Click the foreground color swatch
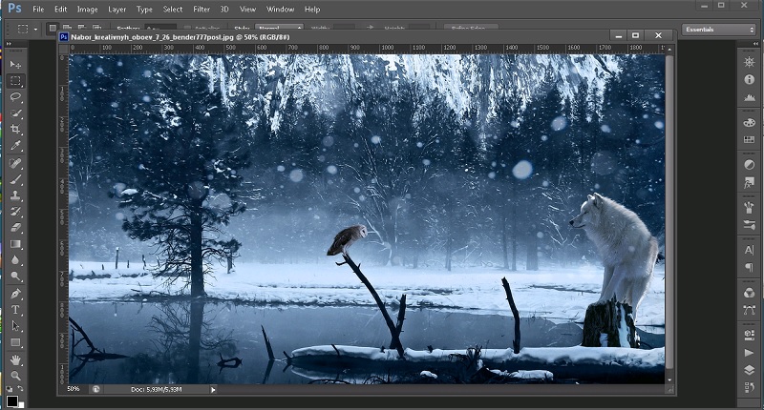This screenshot has width=764, height=410. point(11,400)
